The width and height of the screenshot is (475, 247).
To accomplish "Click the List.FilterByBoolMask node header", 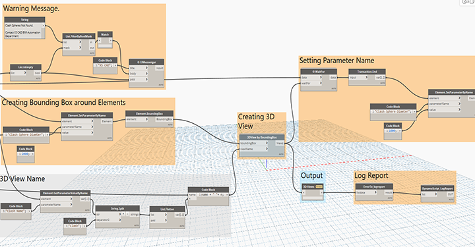I will (x=79, y=36).
